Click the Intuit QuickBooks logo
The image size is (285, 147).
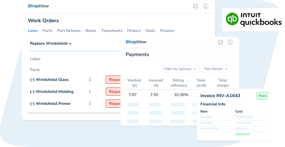point(254,19)
